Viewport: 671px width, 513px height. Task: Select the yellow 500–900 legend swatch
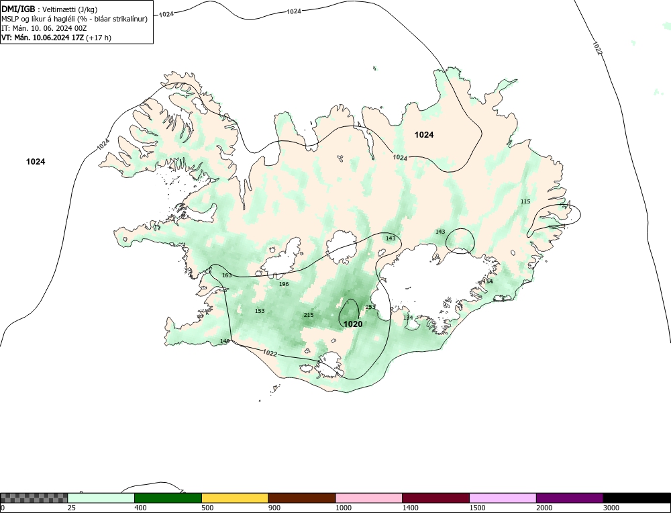click(x=235, y=498)
